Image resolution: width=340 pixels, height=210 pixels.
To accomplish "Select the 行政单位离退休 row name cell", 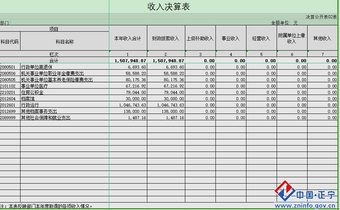I will point(37,67).
